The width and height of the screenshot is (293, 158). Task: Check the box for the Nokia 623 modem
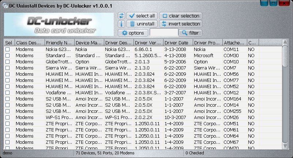[x=7, y=50]
